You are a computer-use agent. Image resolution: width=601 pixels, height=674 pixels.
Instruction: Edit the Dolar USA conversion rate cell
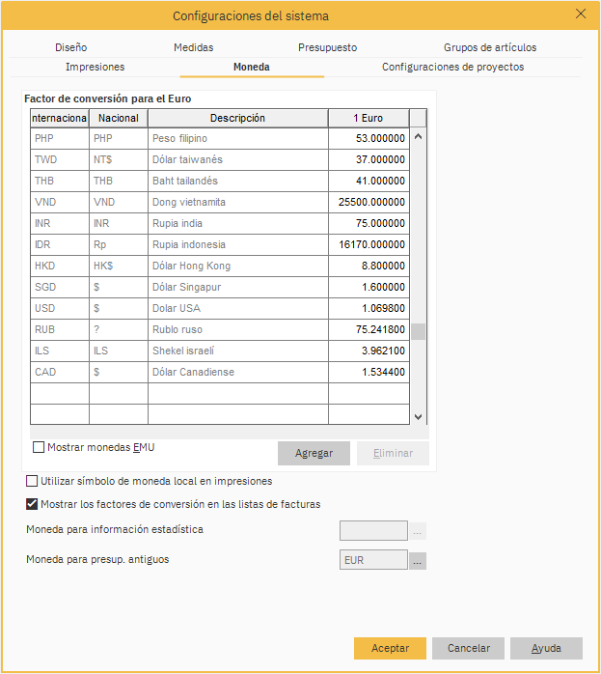(x=369, y=309)
